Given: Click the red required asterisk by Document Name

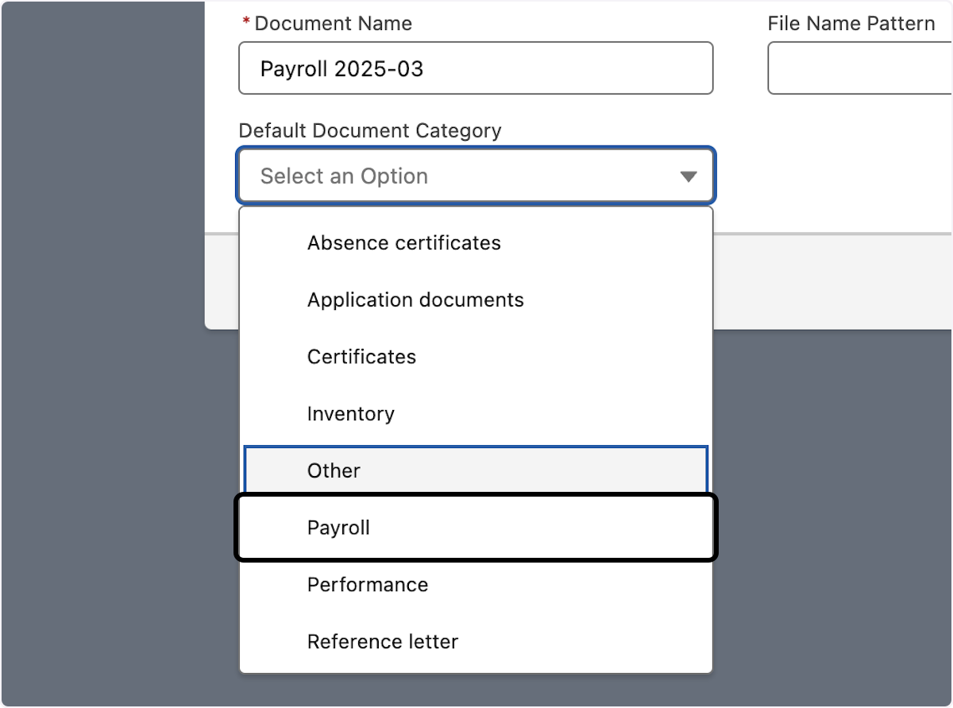Looking at the screenshot, I should coord(245,23).
